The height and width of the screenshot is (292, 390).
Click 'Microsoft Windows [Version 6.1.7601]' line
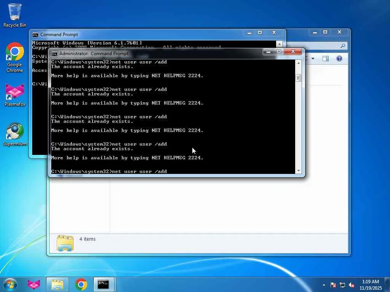(87, 43)
